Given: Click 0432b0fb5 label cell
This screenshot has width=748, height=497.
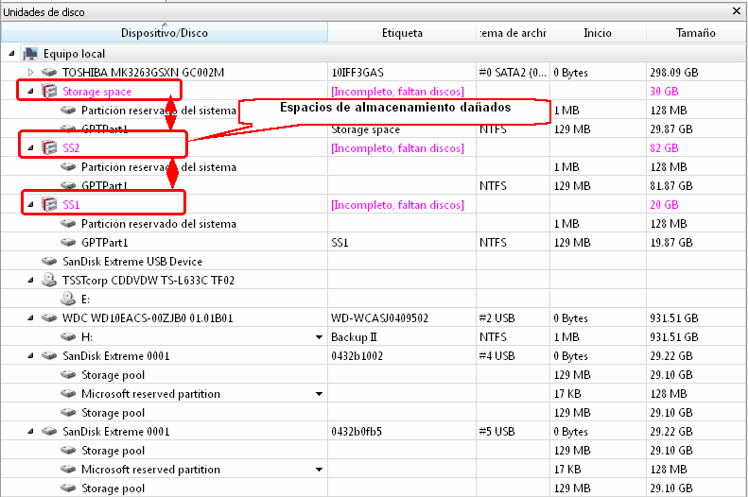Looking at the screenshot, I should (357, 432).
